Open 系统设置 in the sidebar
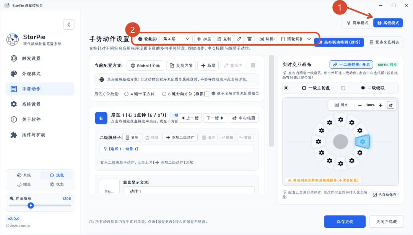 pyautogui.click(x=40, y=104)
